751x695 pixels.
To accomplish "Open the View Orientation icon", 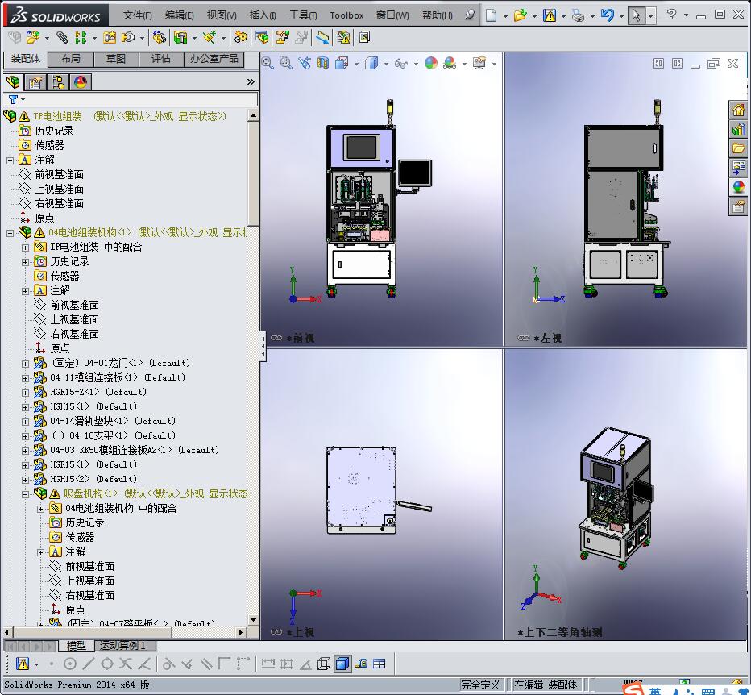I will pyautogui.click(x=342, y=63).
